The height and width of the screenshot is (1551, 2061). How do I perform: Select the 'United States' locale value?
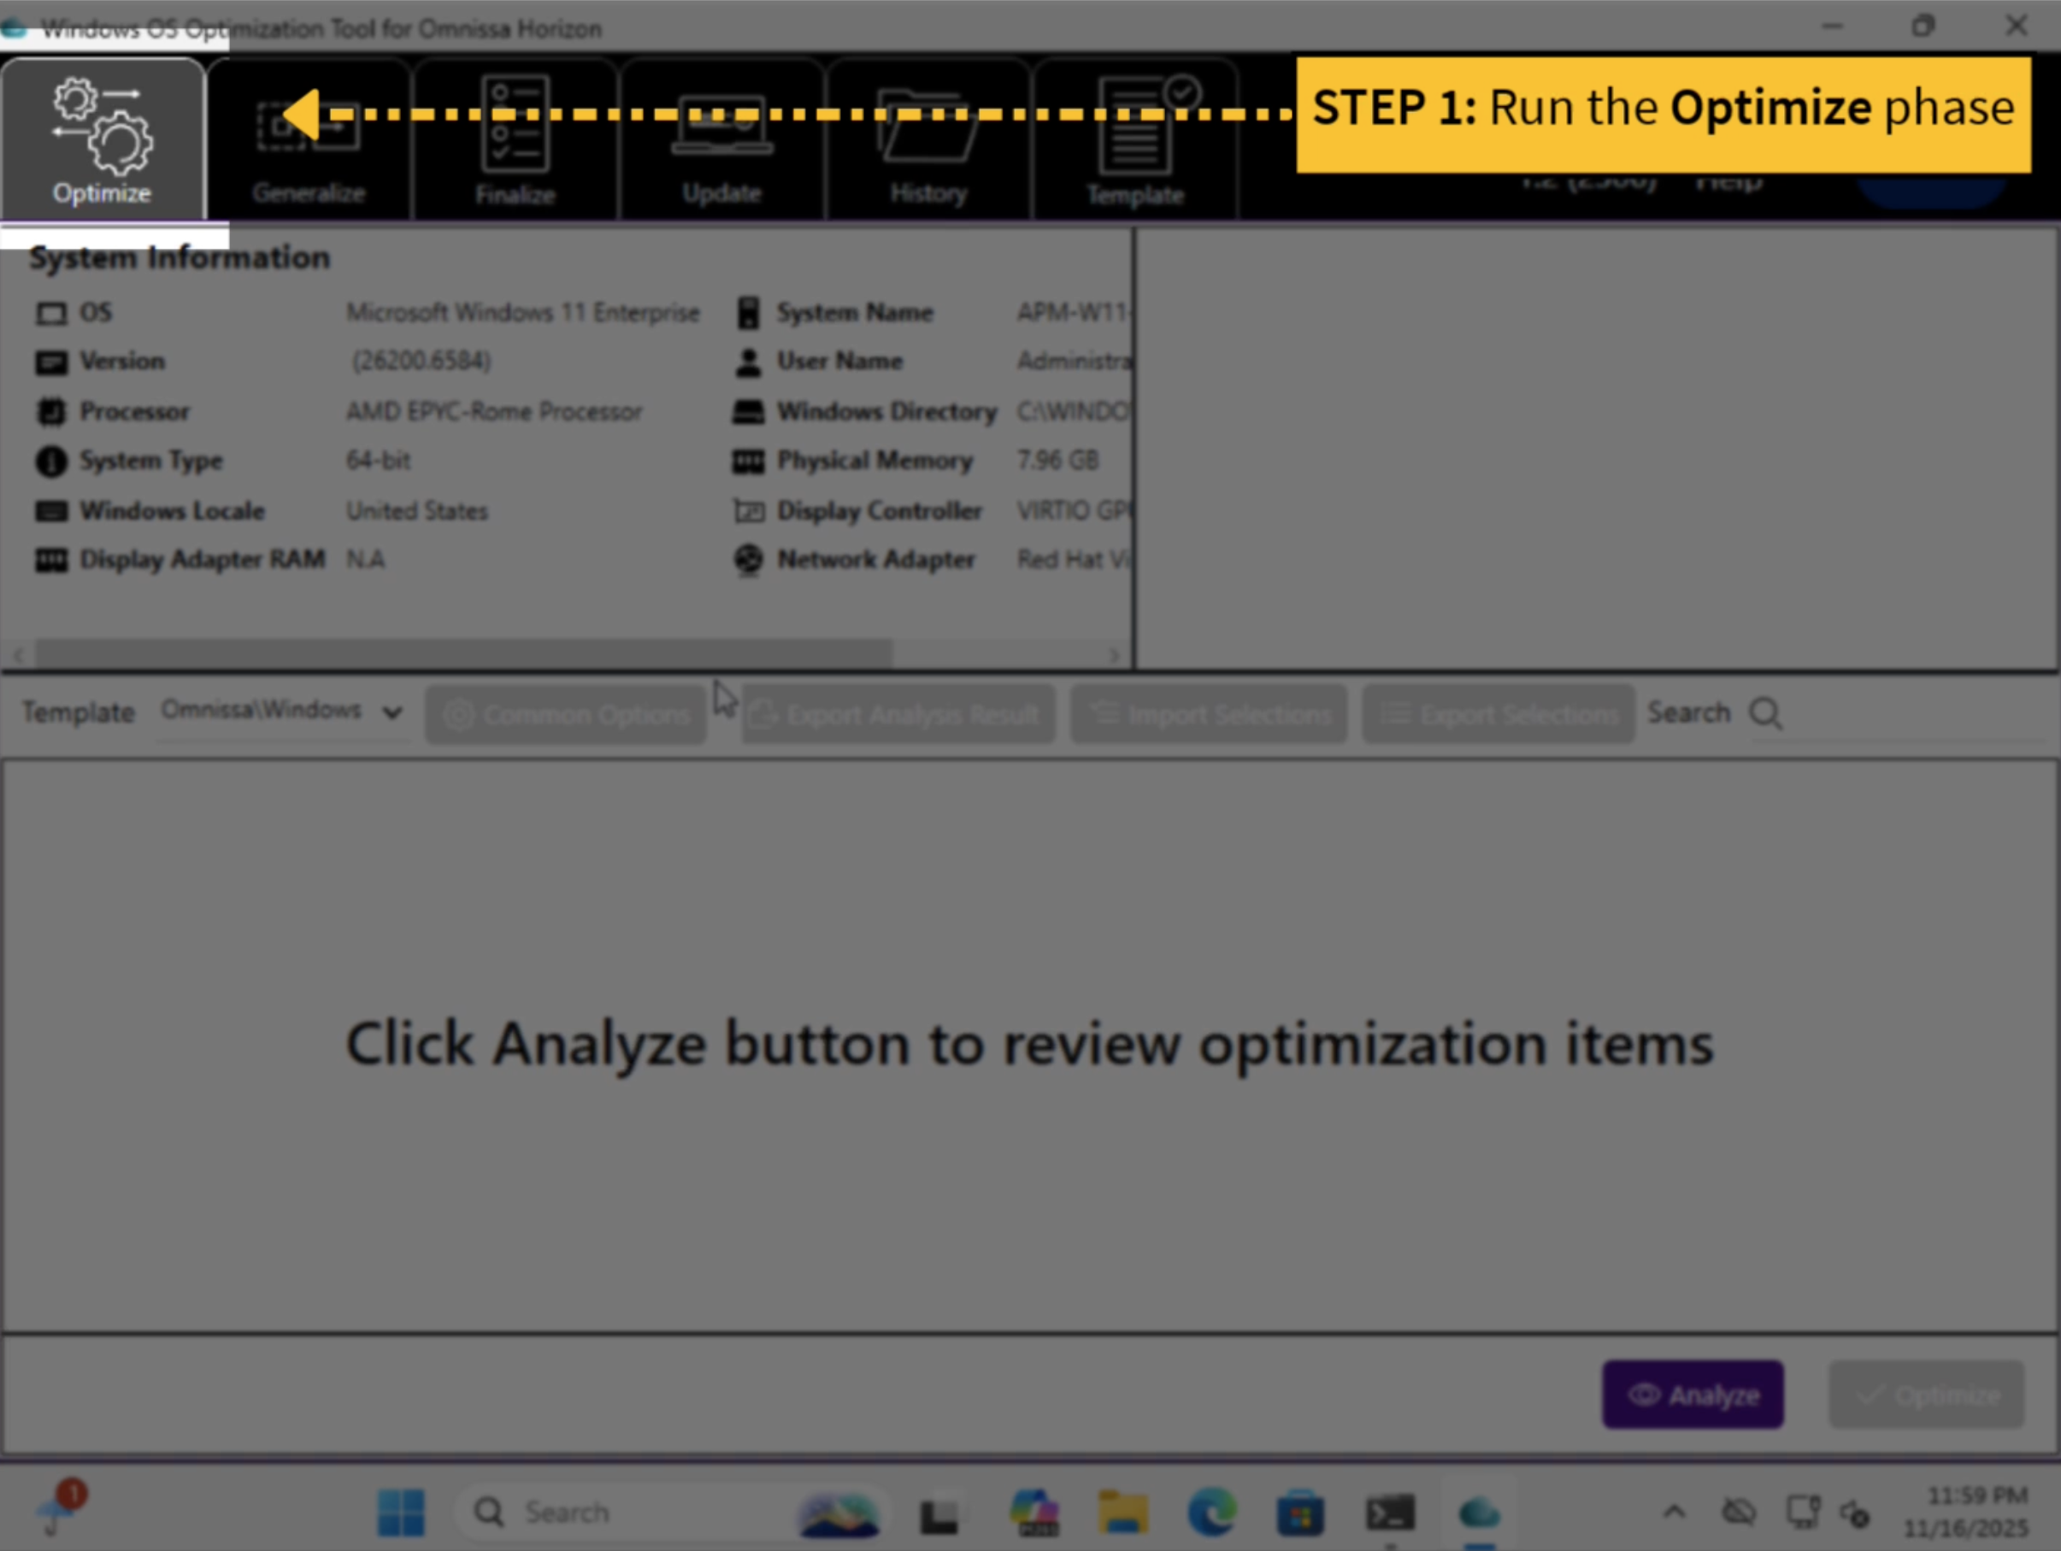[x=417, y=510]
